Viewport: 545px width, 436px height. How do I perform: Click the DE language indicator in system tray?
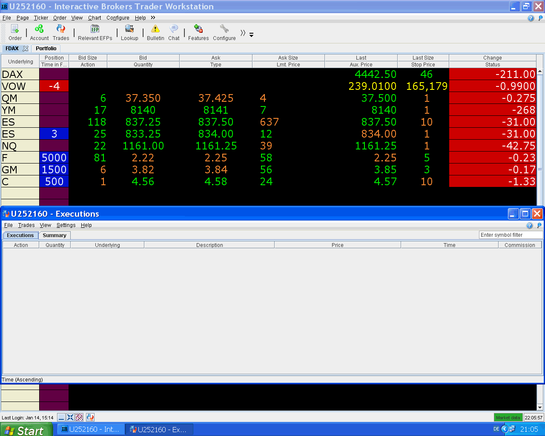point(496,429)
